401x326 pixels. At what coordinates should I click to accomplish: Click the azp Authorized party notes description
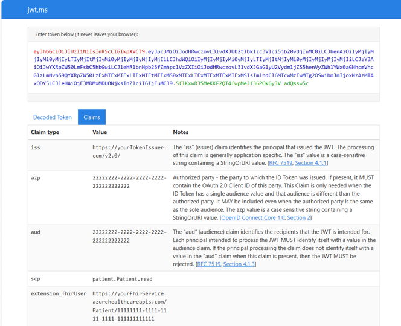[x=274, y=197]
